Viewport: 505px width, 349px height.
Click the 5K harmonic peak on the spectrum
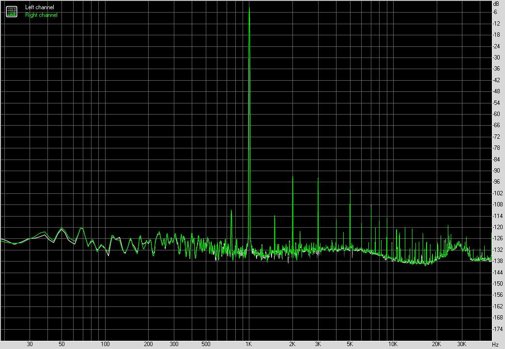tap(350, 191)
